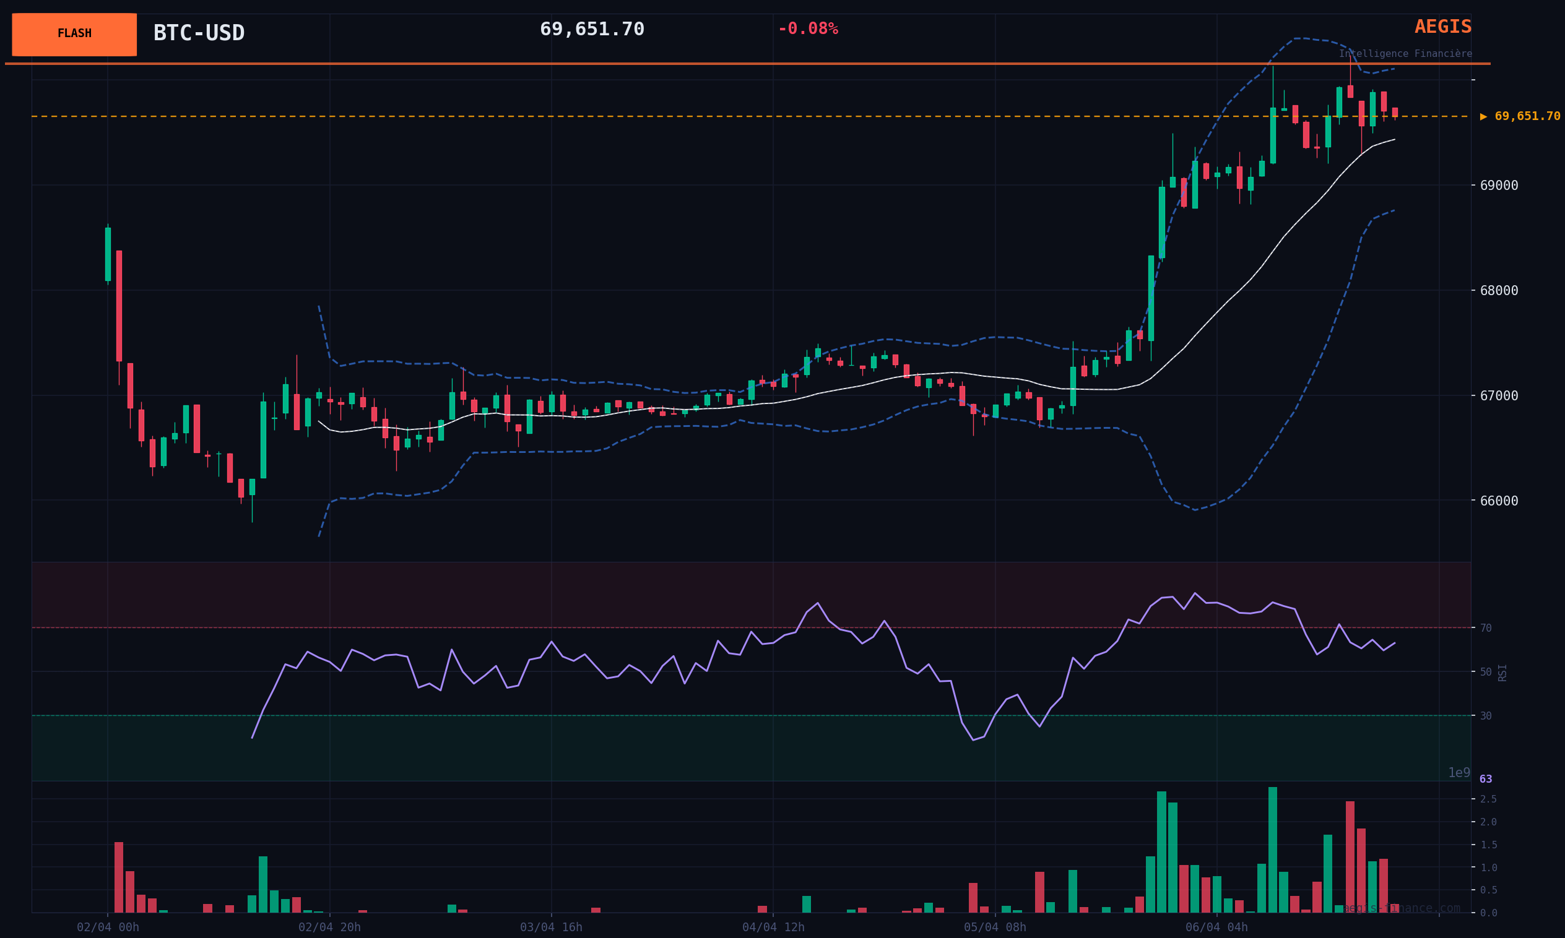Select the RSI 70 overbought level label

1485,627
